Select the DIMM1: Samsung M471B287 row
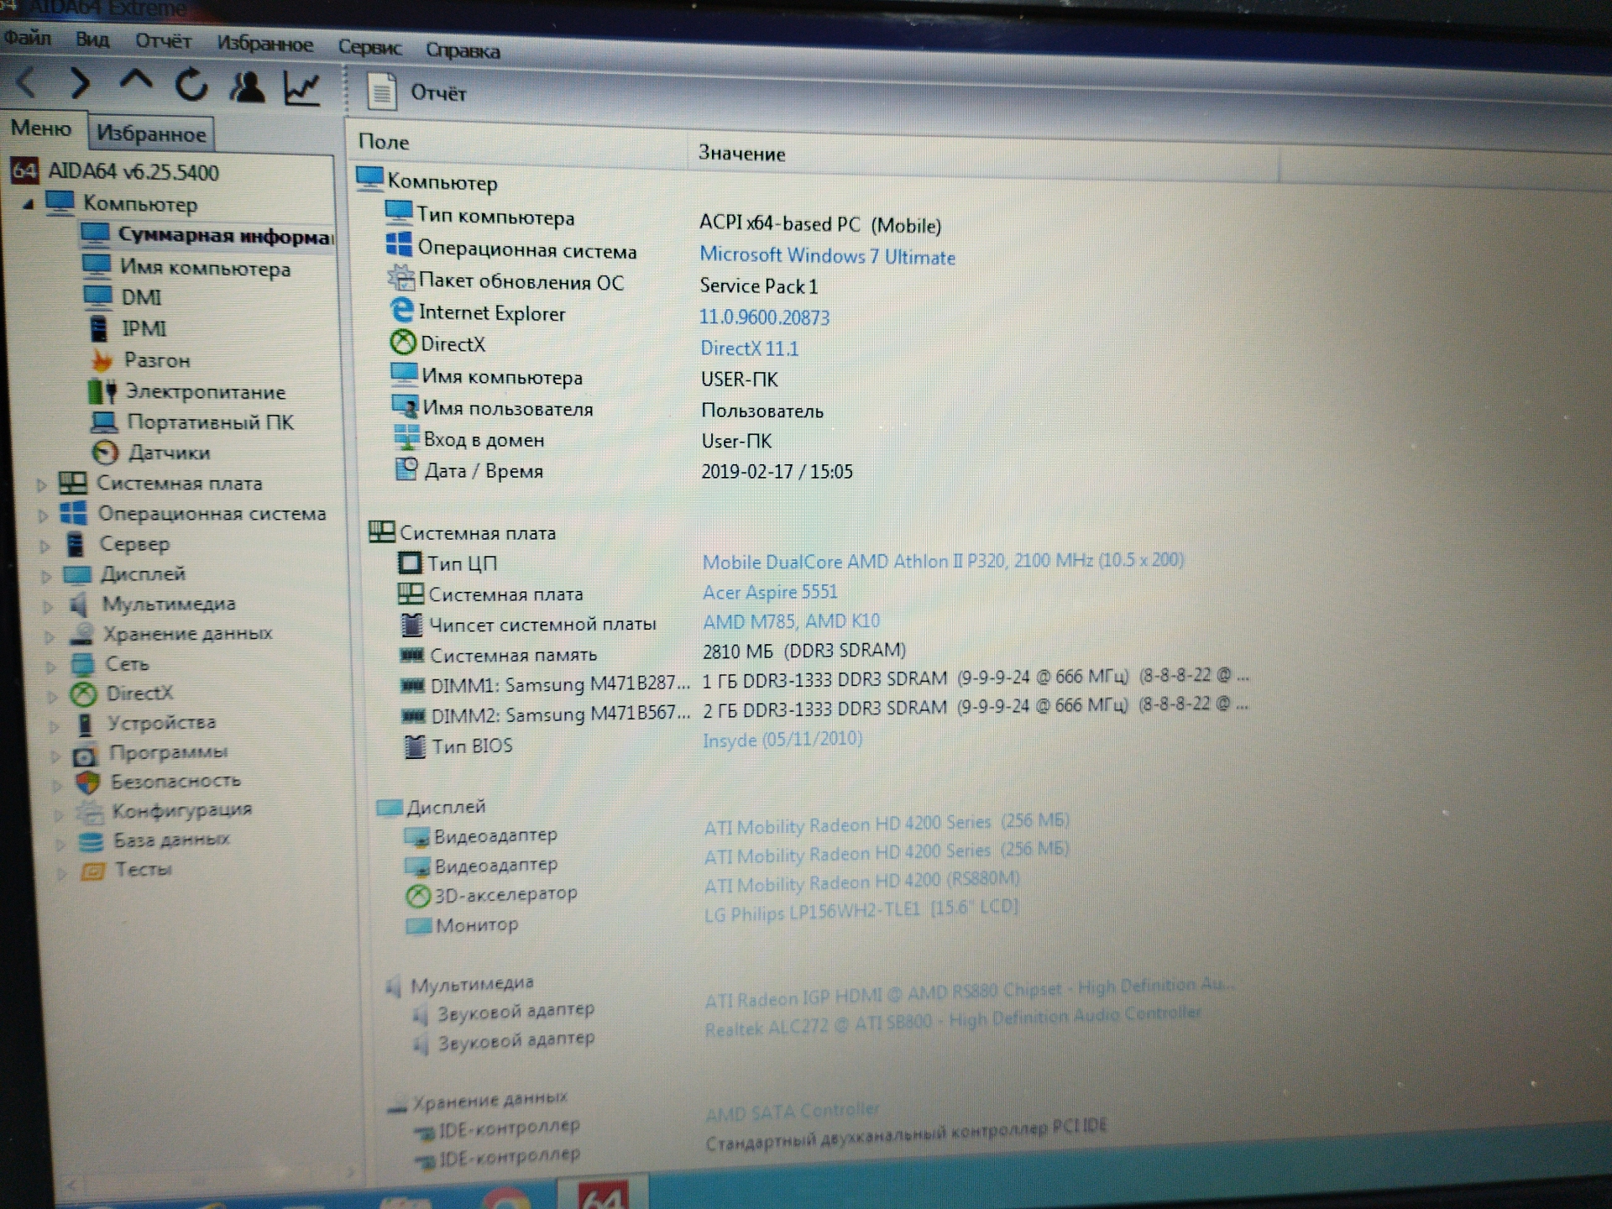This screenshot has width=1612, height=1209. click(x=823, y=682)
